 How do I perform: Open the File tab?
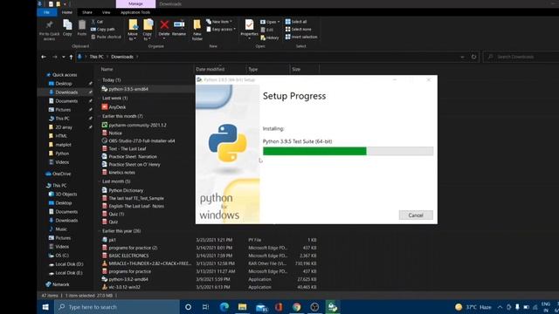coord(46,12)
